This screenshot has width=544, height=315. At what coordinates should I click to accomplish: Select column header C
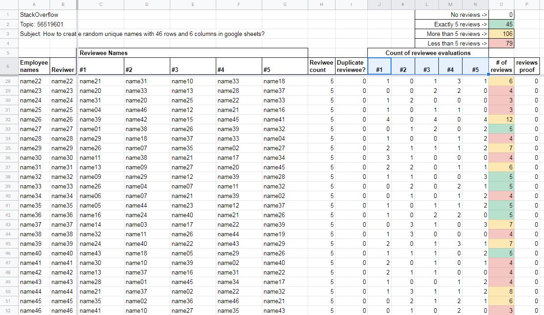click(101, 5)
